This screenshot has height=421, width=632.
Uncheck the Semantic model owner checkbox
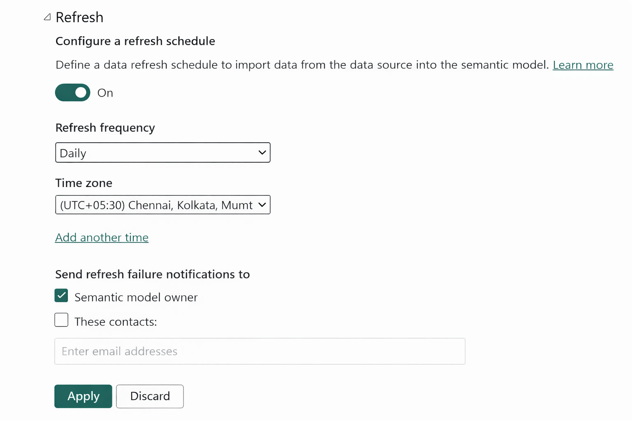point(61,296)
